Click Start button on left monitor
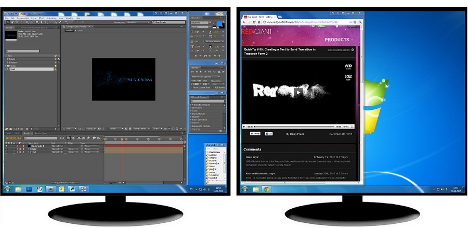468x228 pixels. point(7,189)
